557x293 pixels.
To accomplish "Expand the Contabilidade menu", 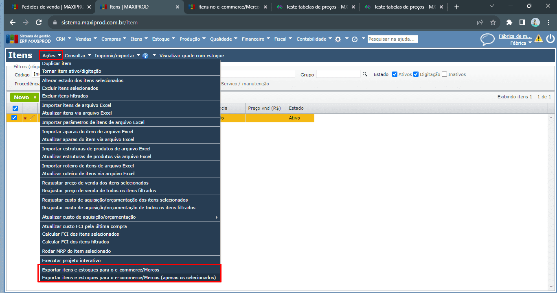I will [314, 39].
